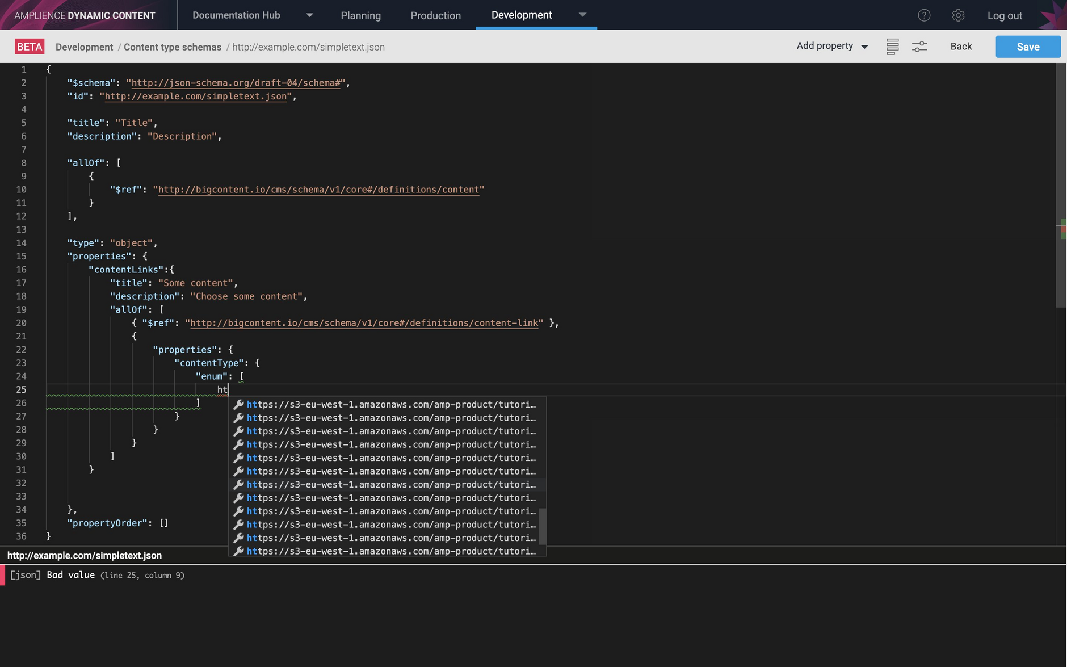This screenshot has height=667, width=1067.
Task: Click the "enum": [ line
Action: [x=220, y=376]
